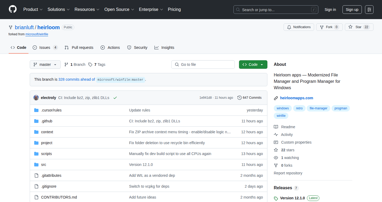Select the retro topic tag
The height and width of the screenshot is (202, 382).
(x=299, y=108)
